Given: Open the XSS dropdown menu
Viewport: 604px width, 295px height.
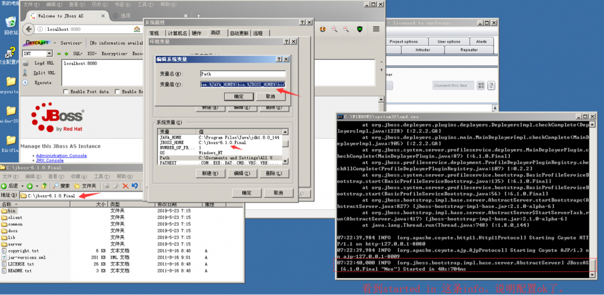Looking at the screenshot, I should (92, 54).
